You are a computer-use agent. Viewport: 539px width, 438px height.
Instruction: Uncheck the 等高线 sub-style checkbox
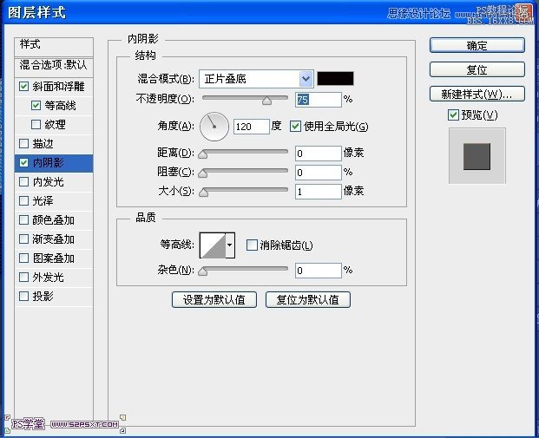coord(36,105)
